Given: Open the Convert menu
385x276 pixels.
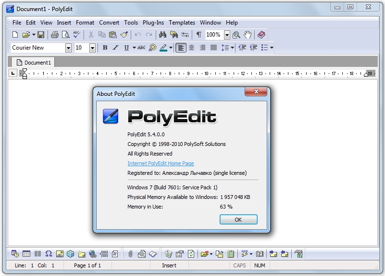Looking at the screenshot, I should click(x=109, y=23).
